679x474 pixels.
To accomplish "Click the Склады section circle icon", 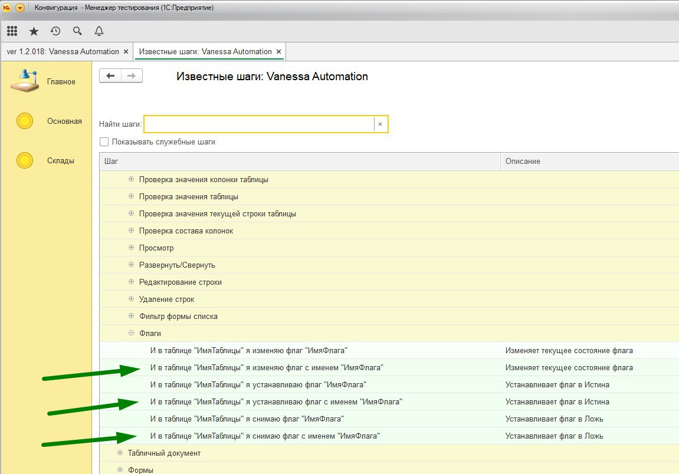I will (25, 160).
